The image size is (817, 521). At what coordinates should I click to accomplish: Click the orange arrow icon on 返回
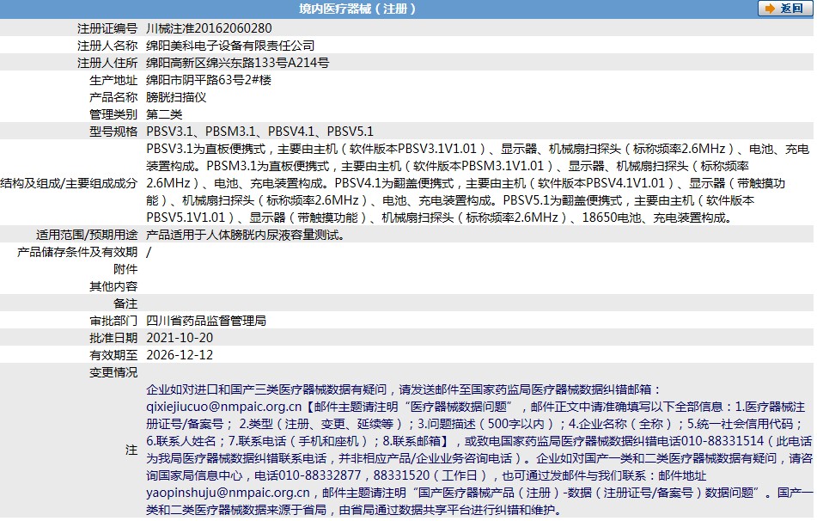pyautogui.click(x=770, y=9)
